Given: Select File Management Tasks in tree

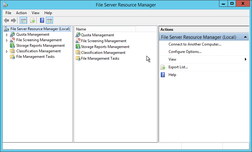Looking at the screenshot, I should pyautogui.click(x=35, y=57).
